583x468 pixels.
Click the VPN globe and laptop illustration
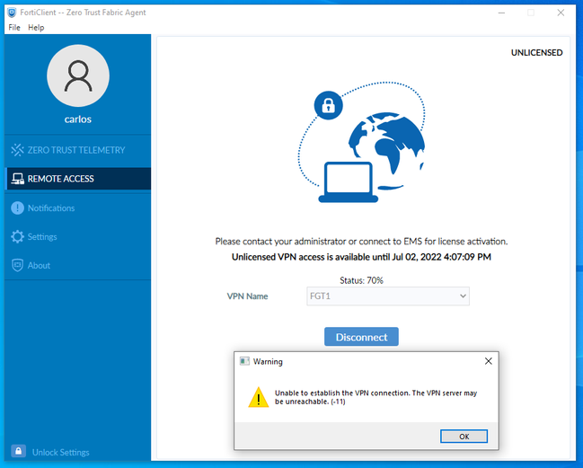pos(361,142)
